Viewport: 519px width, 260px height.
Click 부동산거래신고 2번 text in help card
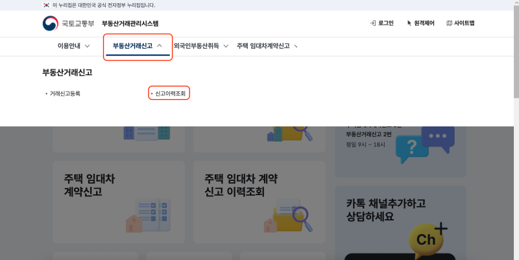point(368,134)
